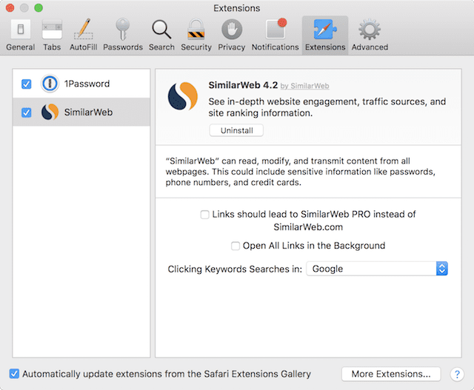Check Open All Links in the Background
This screenshot has width=474, height=390.
point(236,246)
